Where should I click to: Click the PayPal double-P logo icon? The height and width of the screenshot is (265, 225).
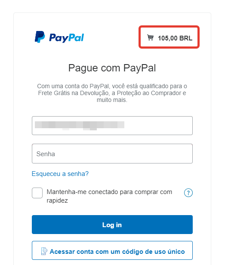click(x=40, y=37)
